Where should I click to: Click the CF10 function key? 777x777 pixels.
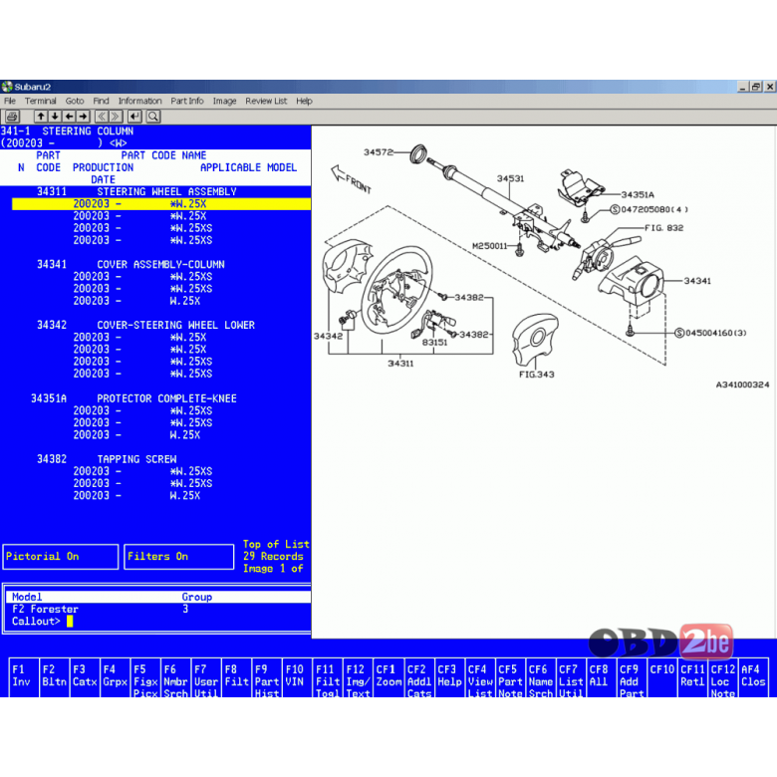tap(662, 677)
